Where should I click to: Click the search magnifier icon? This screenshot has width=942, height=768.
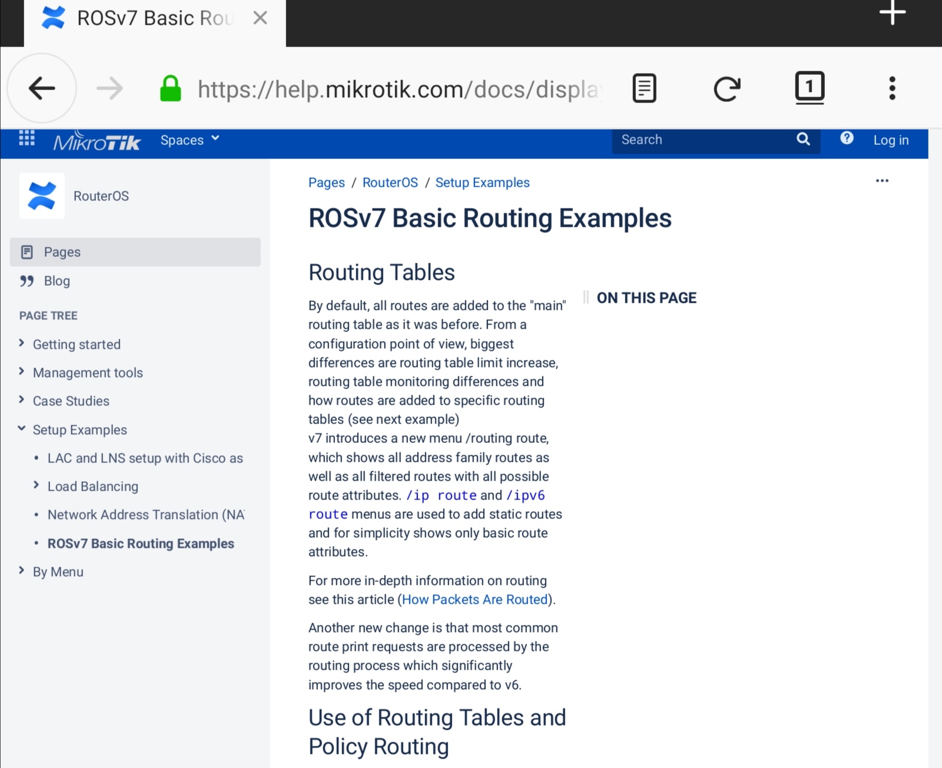pyautogui.click(x=803, y=140)
